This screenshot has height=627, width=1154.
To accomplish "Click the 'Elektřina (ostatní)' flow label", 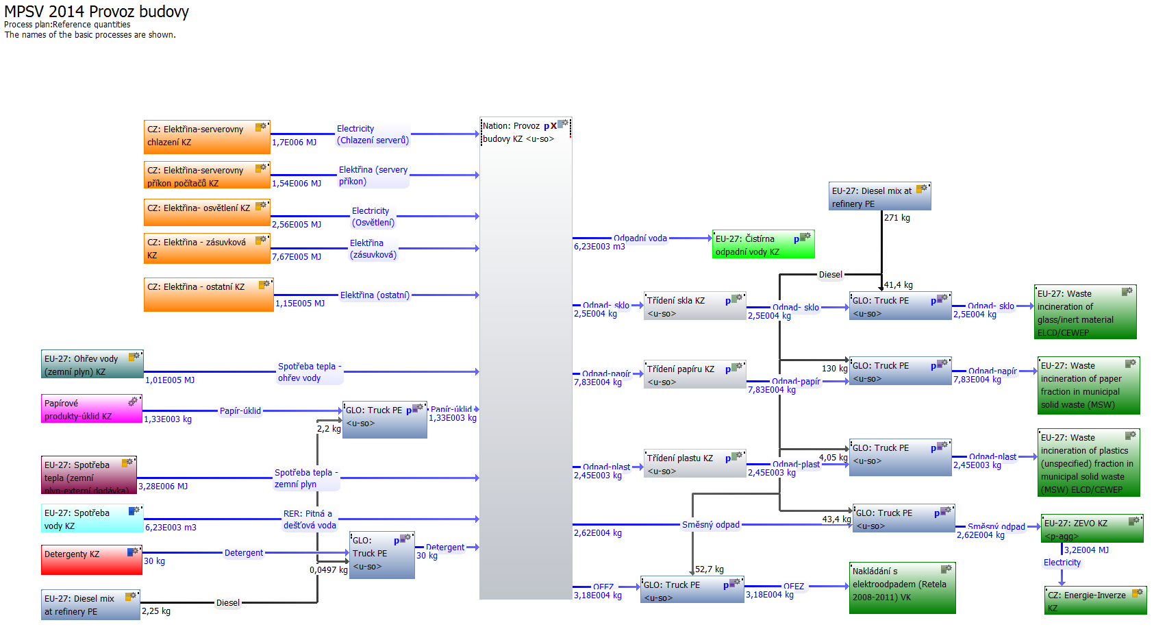I will click(375, 295).
